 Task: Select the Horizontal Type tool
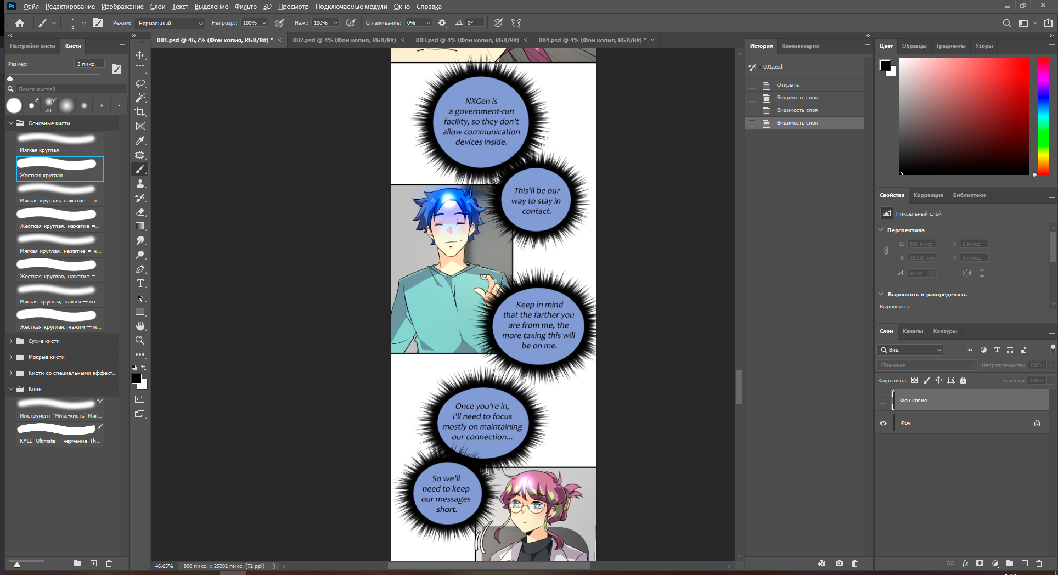140,283
